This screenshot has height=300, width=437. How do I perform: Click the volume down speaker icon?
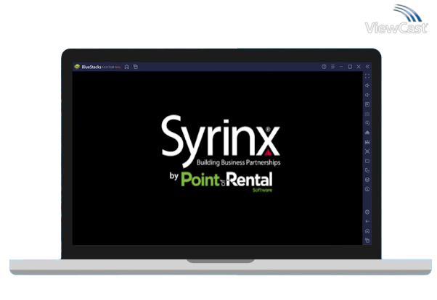point(367,95)
